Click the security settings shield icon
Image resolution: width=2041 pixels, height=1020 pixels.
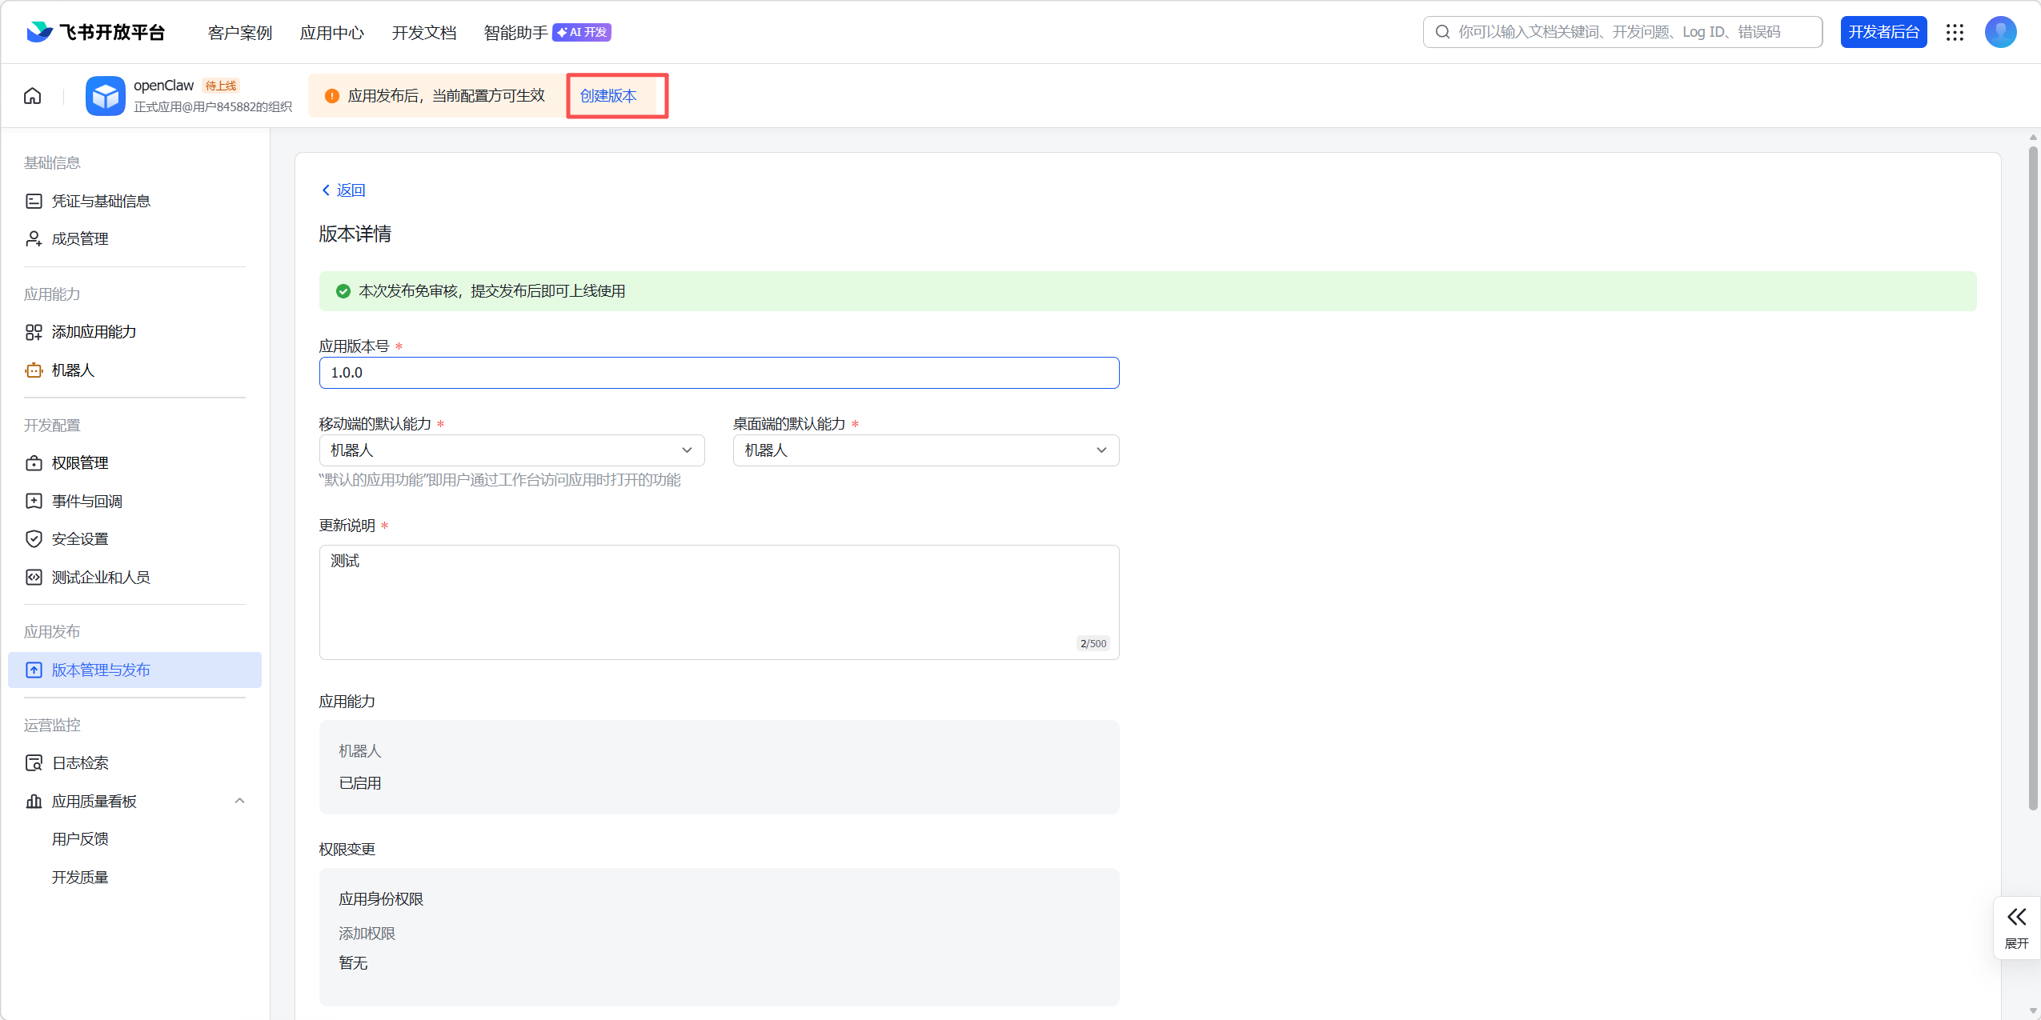pos(34,539)
